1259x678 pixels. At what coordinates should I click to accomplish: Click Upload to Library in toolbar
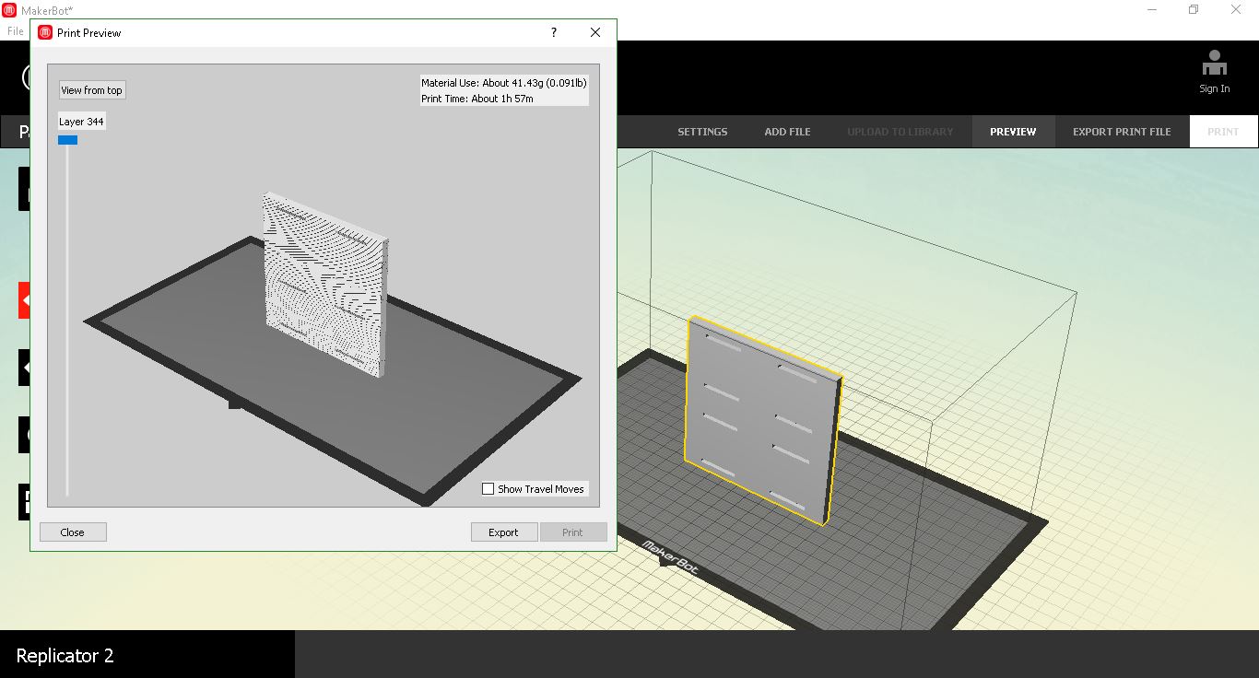(900, 132)
